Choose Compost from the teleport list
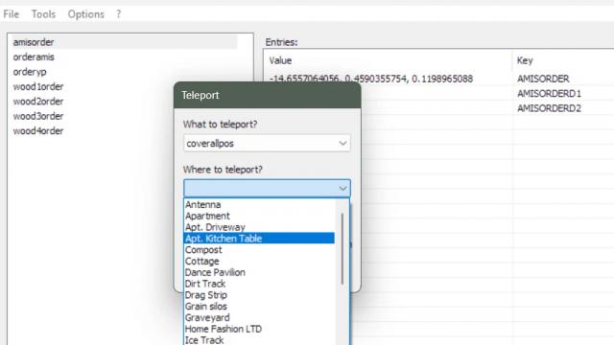Viewport: 614px width, 345px height. [259, 249]
